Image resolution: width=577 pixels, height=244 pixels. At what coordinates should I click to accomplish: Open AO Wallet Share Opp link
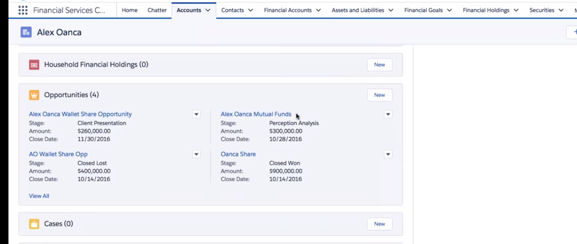click(58, 155)
